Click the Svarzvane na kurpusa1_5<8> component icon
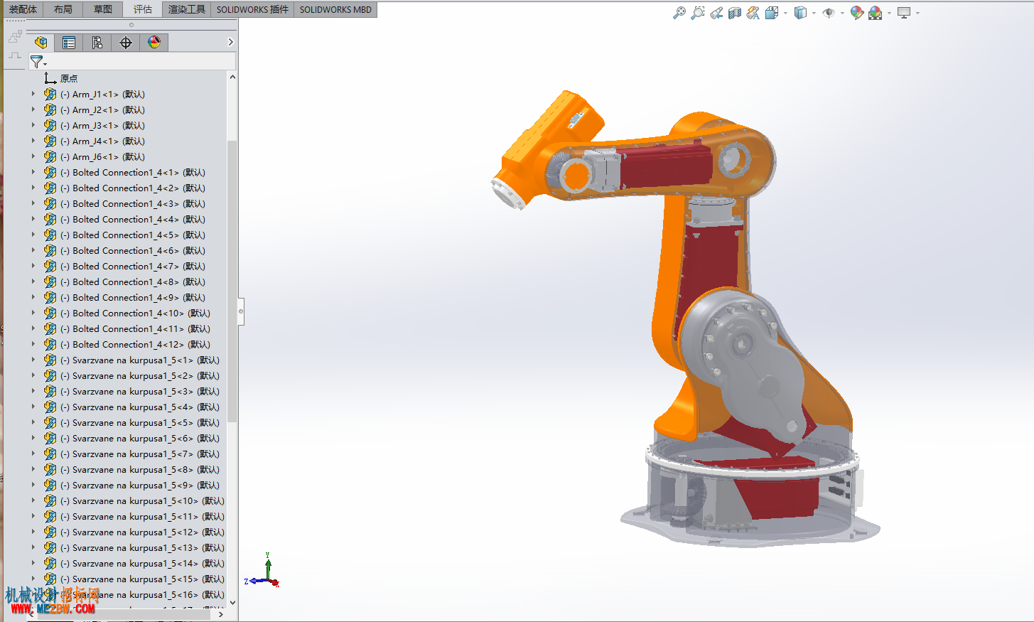 (50, 469)
